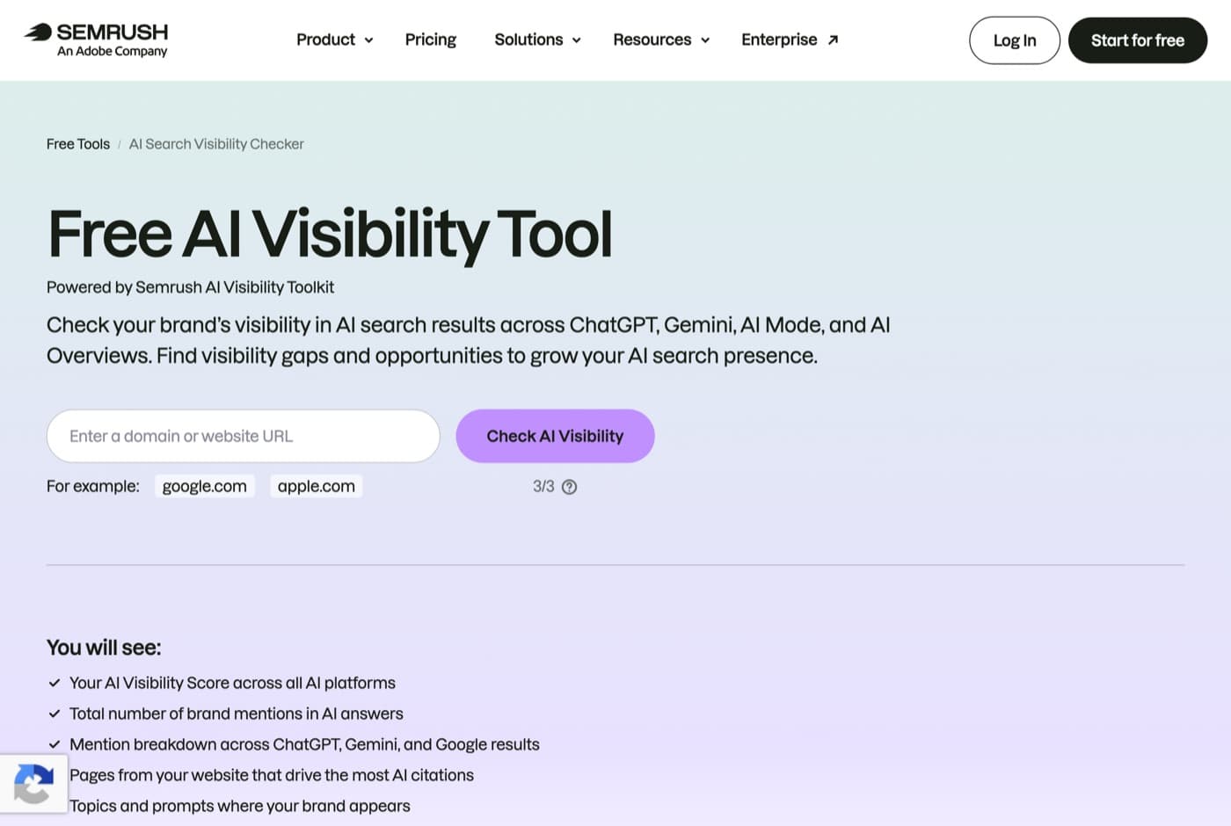Click "An Adobe Company" tagline
This screenshot has width=1231, height=826.
[x=113, y=52]
